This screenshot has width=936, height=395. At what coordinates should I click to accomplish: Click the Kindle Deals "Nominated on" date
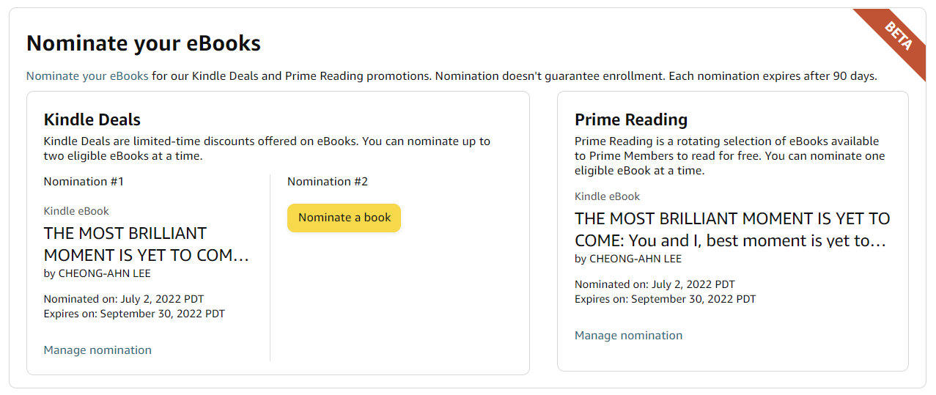(124, 299)
